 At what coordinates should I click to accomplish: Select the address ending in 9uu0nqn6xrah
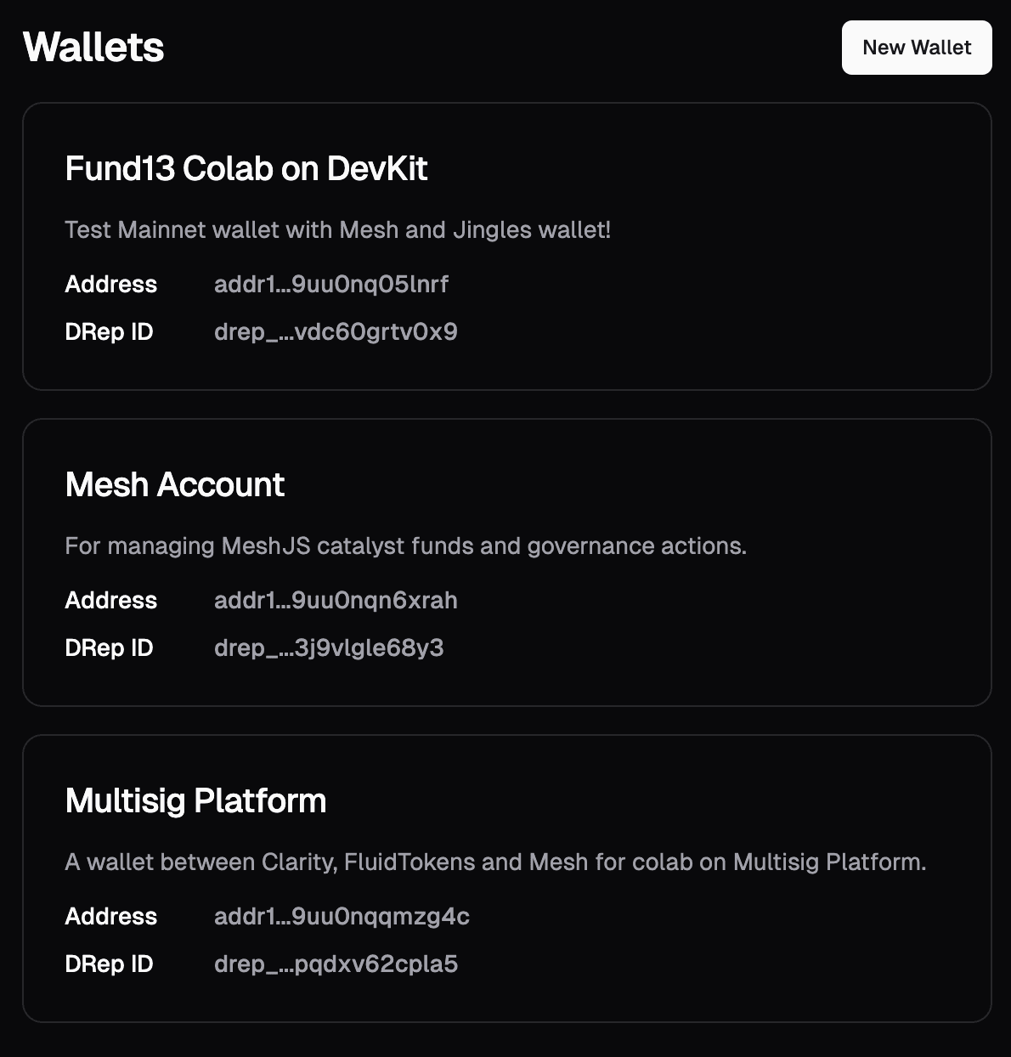[x=336, y=600]
